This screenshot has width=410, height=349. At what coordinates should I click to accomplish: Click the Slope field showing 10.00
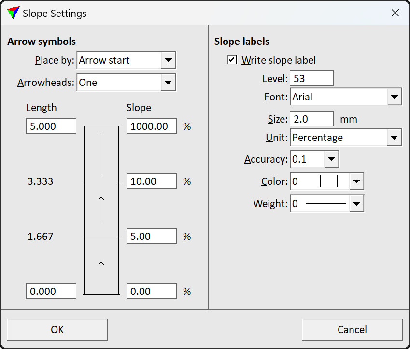[151, 181]
